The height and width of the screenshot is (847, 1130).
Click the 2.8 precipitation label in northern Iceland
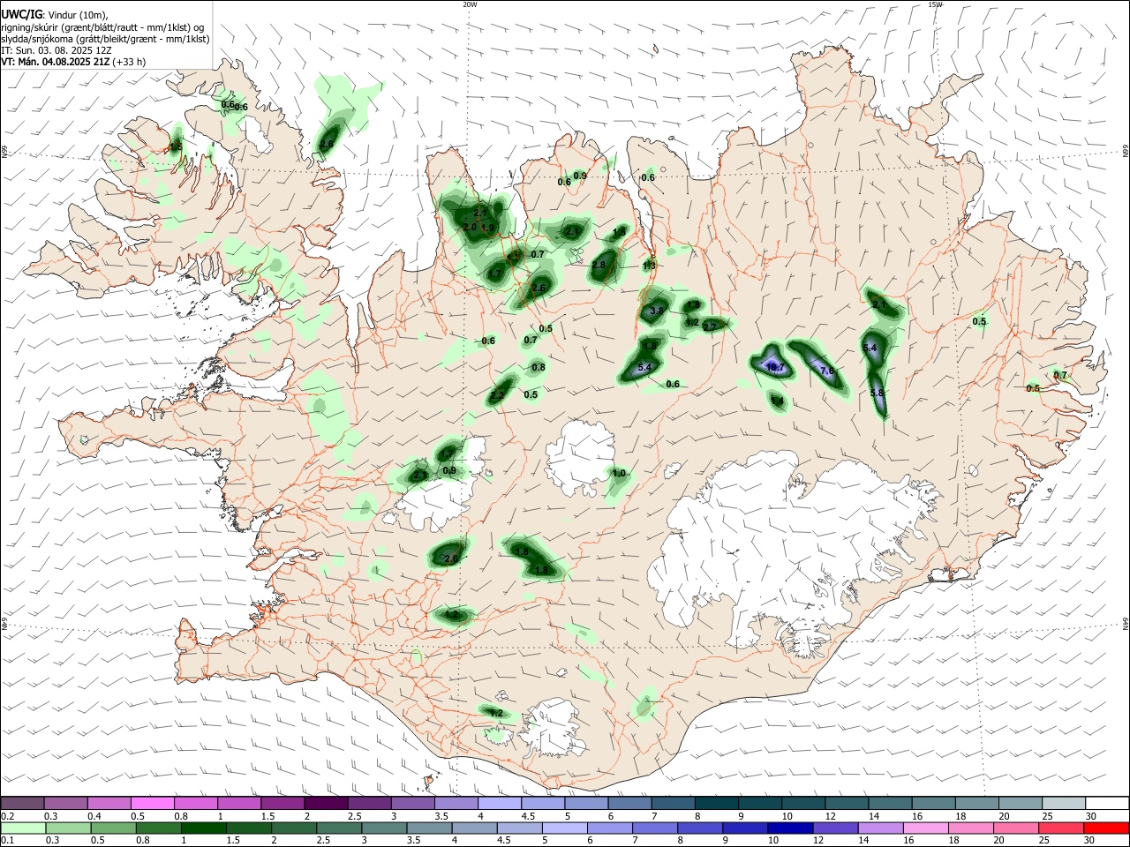coord(599,266)
